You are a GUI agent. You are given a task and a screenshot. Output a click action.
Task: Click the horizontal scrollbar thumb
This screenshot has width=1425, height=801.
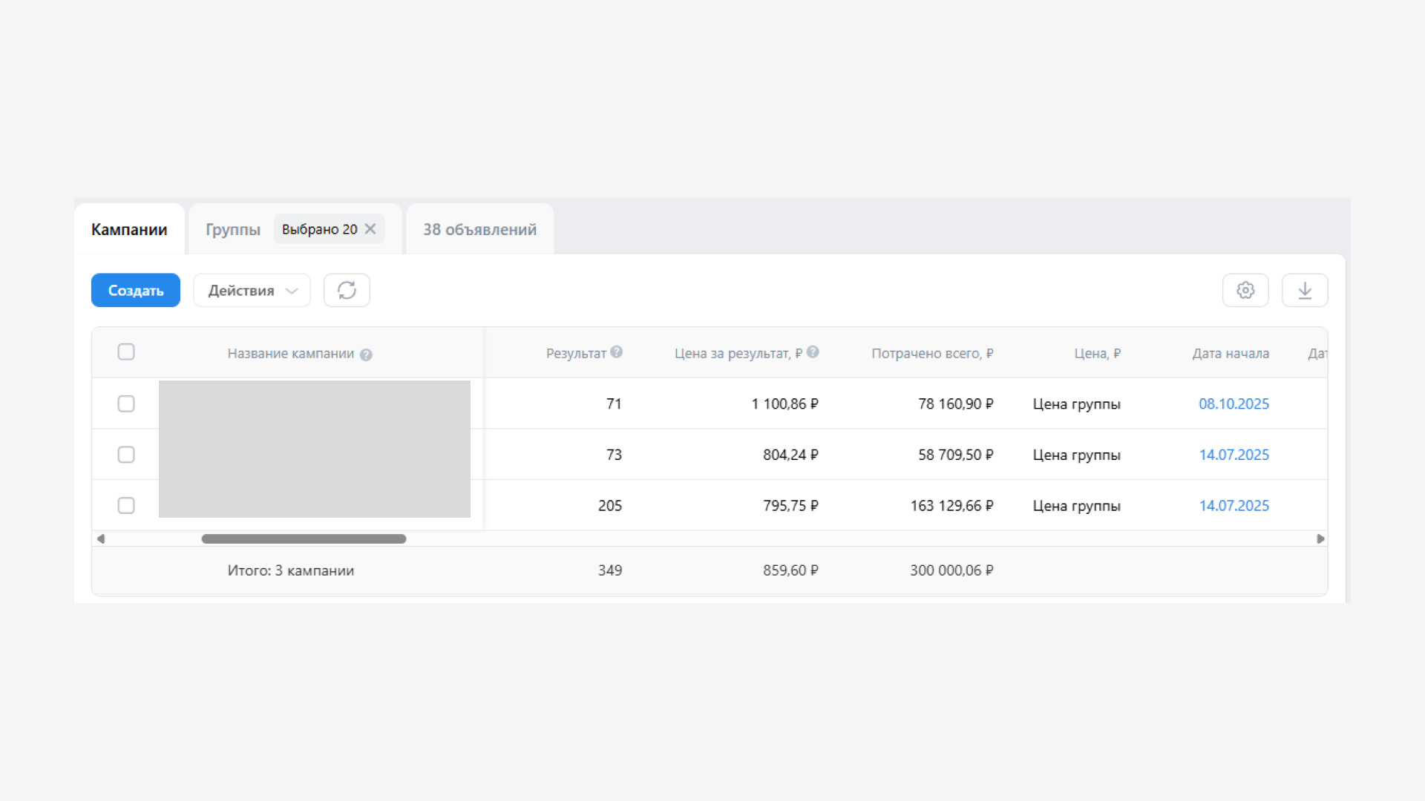[x=304, y=539]
